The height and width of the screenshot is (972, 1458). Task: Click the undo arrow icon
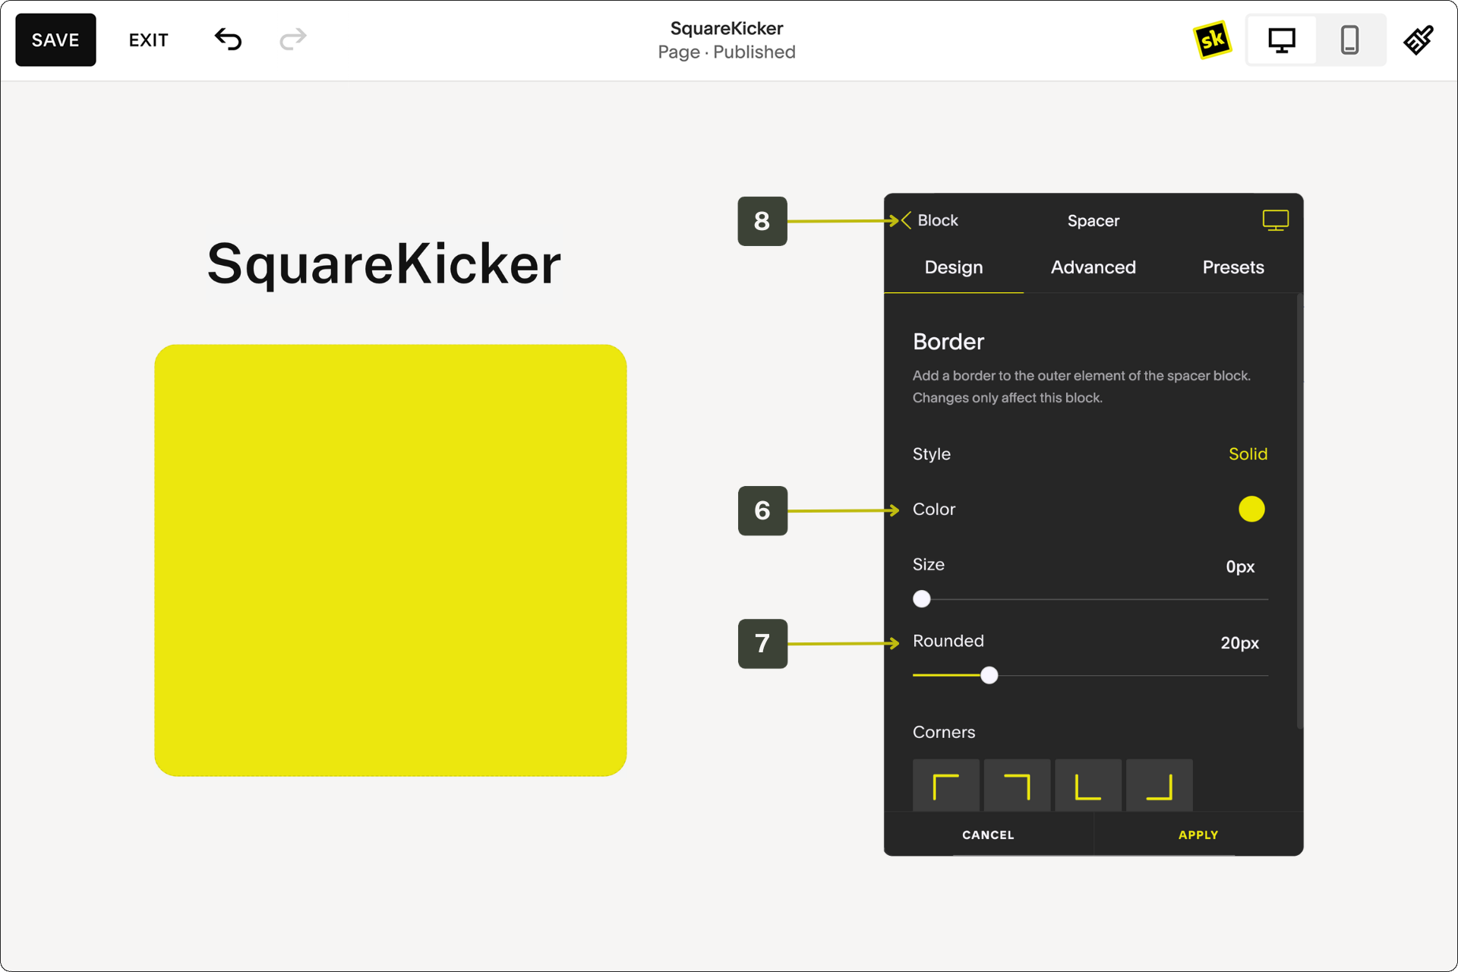click(228, 39)
